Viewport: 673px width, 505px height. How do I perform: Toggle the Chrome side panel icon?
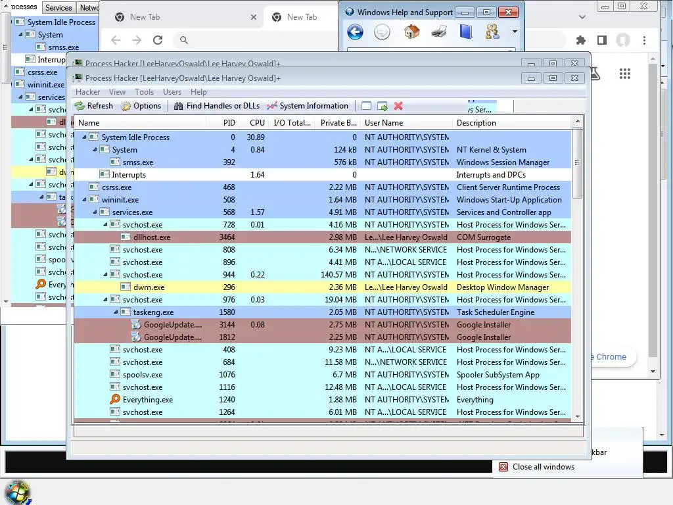coord(602,40)
